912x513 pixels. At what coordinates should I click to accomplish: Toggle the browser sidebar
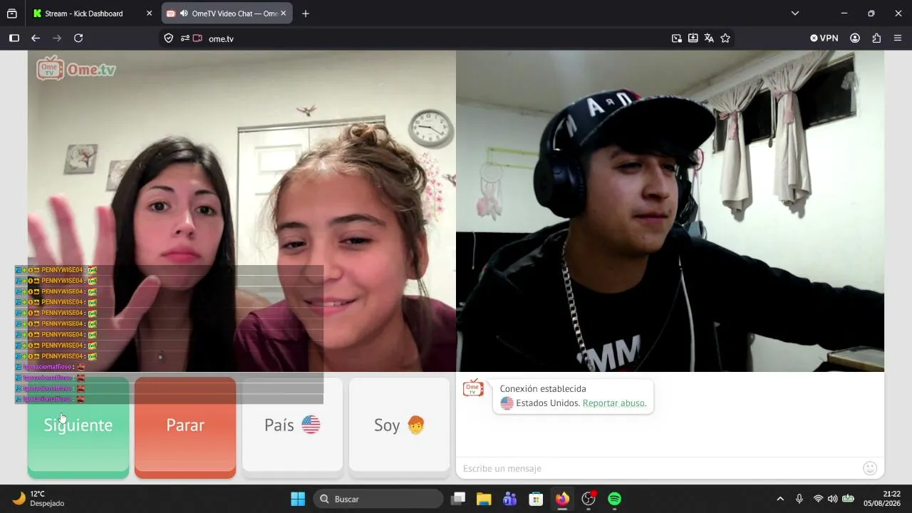tap(14, 38)
